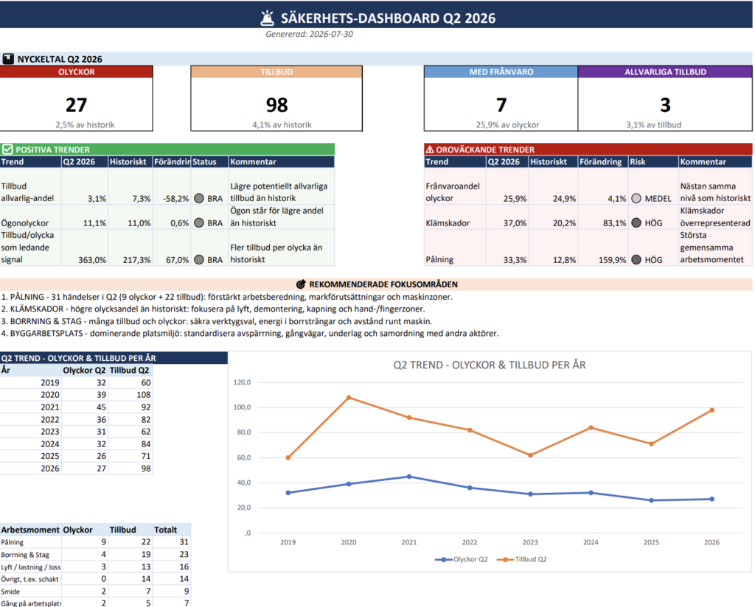
Task: Click the Olyckor Q2 legend entry
Action: [x=462, y=559]
